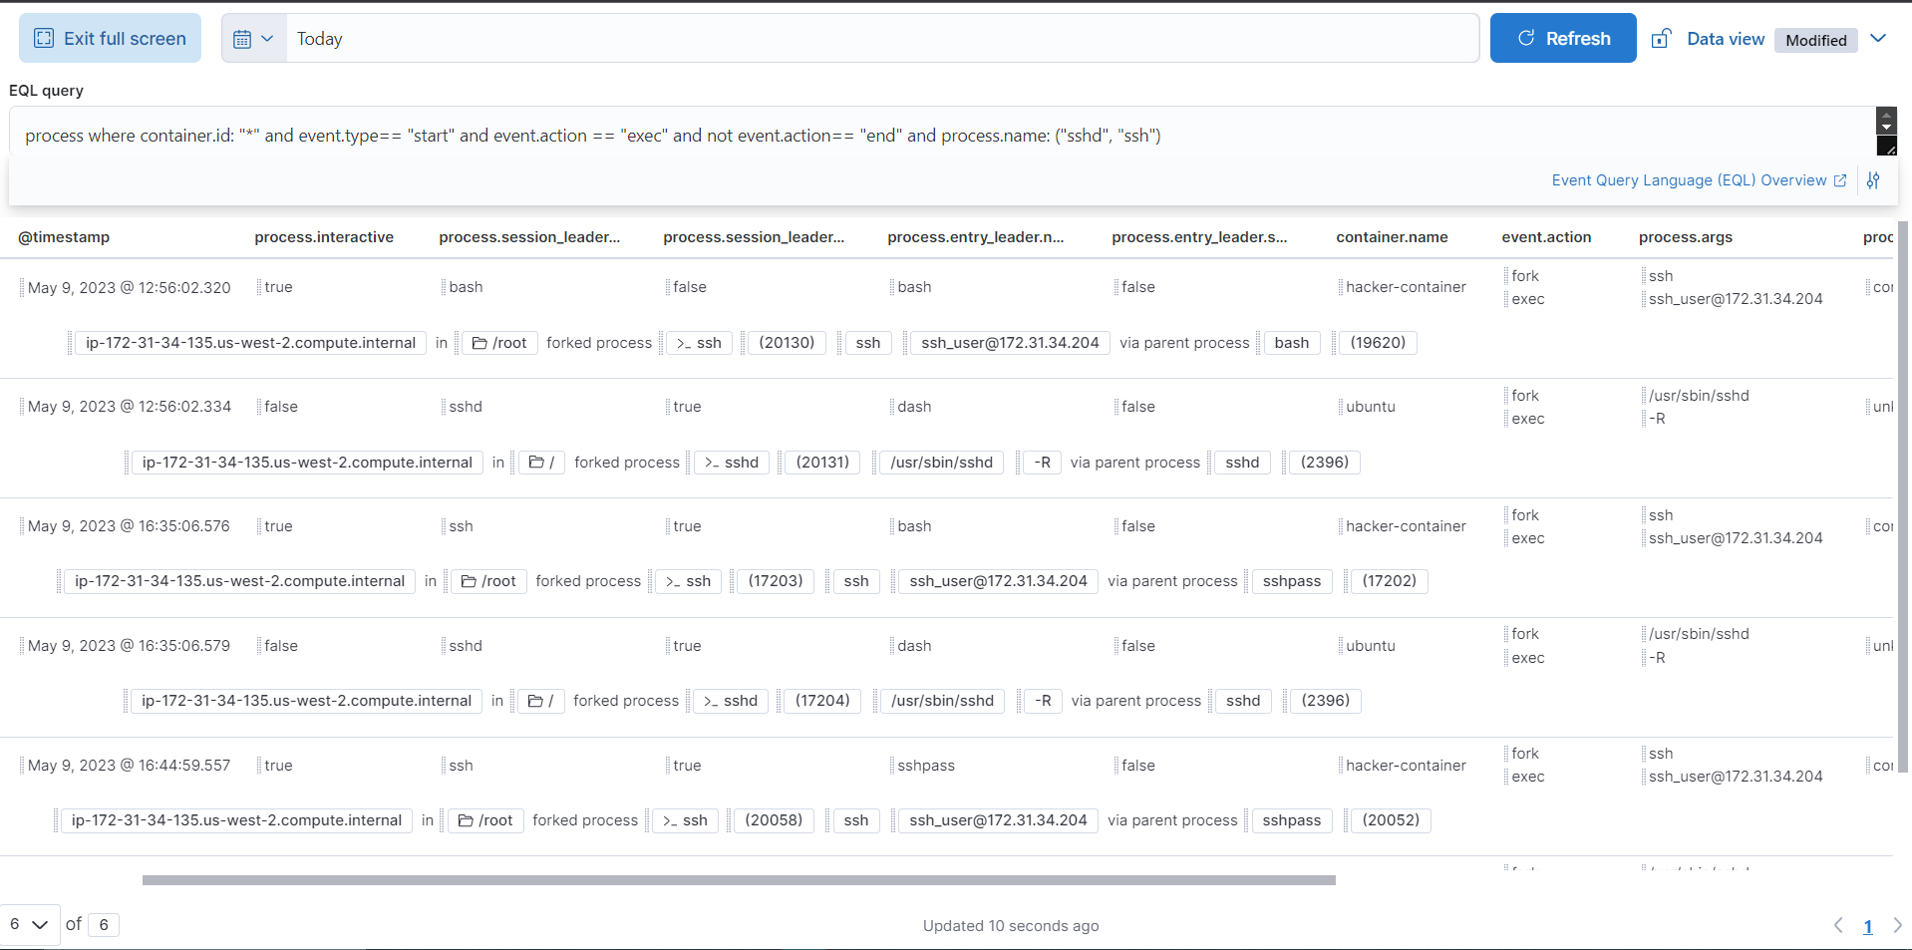This screenshot has width=1912, height=950.
Task: Open EQL settings via the sliders icon
Action: (x=1874, y=180)
